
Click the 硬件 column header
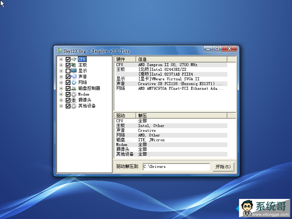tap(125, 59)
